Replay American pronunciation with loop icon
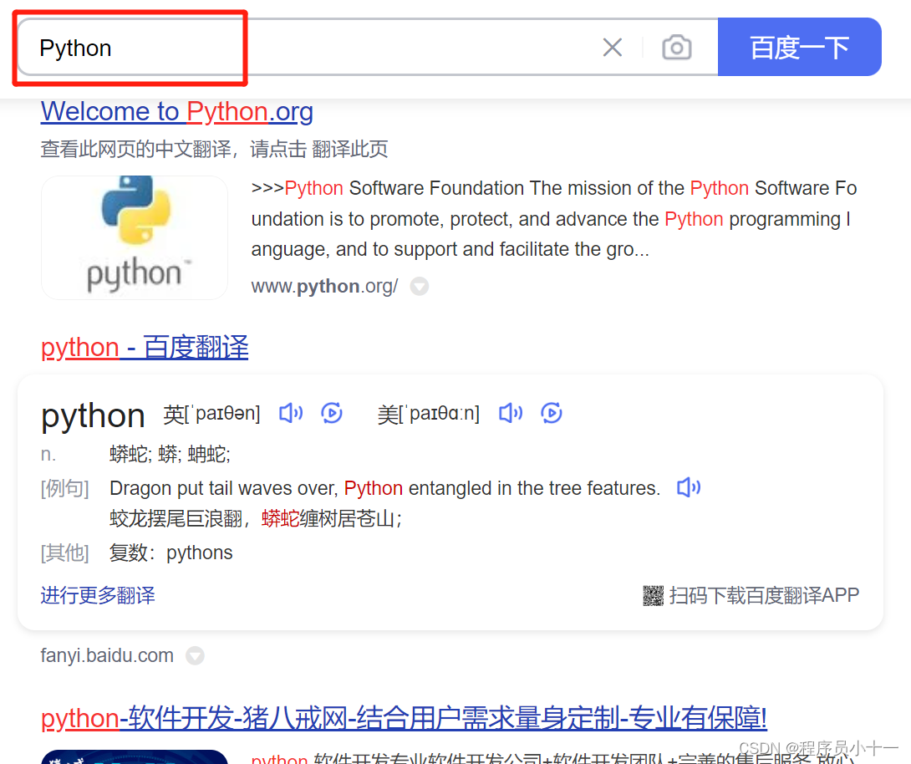Screen dimensions: 911x764 click(x=552, y=413)
